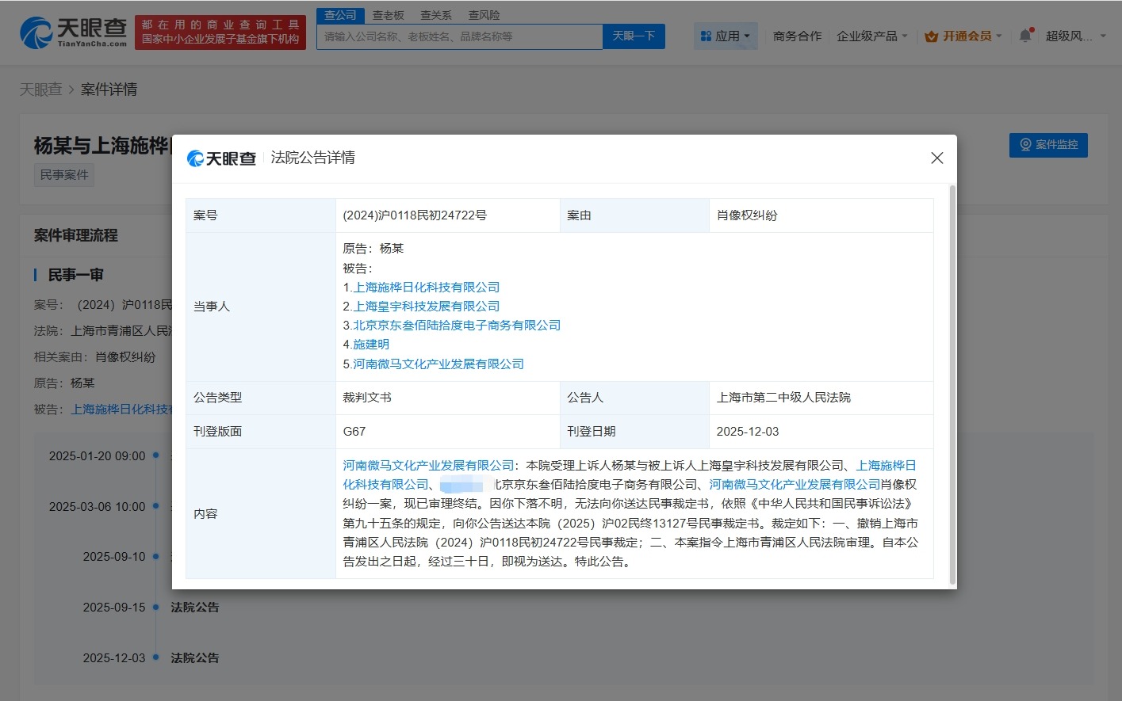Open the notification bell icon

(x=1024, y=36)
